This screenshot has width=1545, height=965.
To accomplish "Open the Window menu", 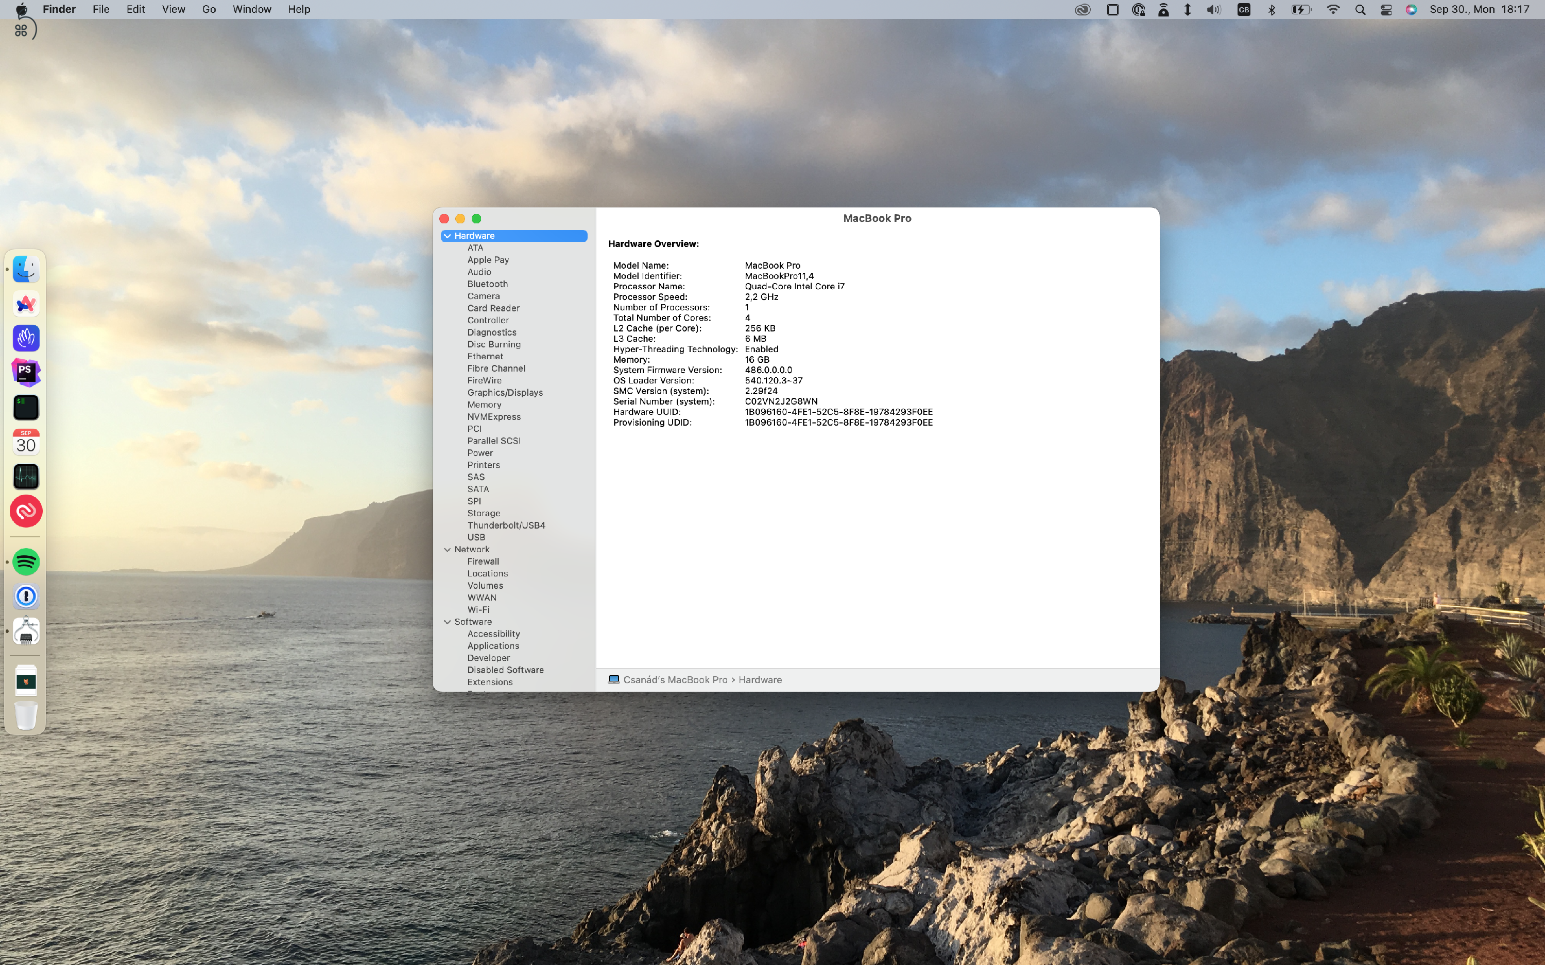I will [251, 9].
